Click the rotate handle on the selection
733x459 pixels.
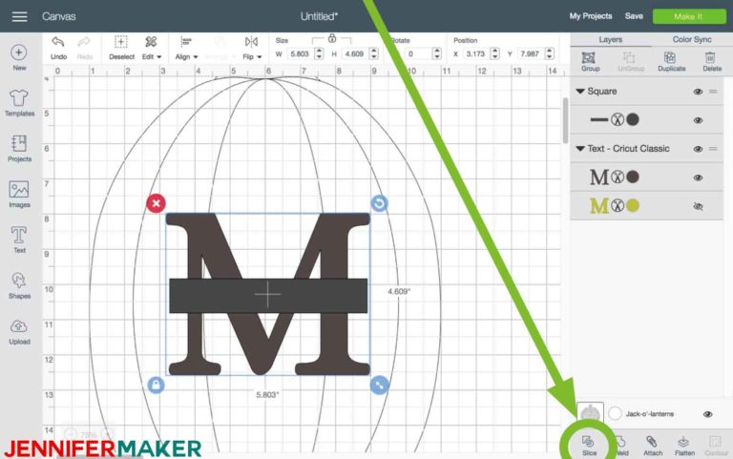(379, 203)
